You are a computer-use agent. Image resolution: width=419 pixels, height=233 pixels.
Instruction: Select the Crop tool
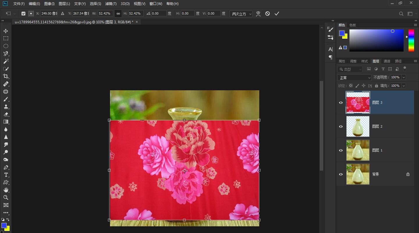[x=6, y=76]
